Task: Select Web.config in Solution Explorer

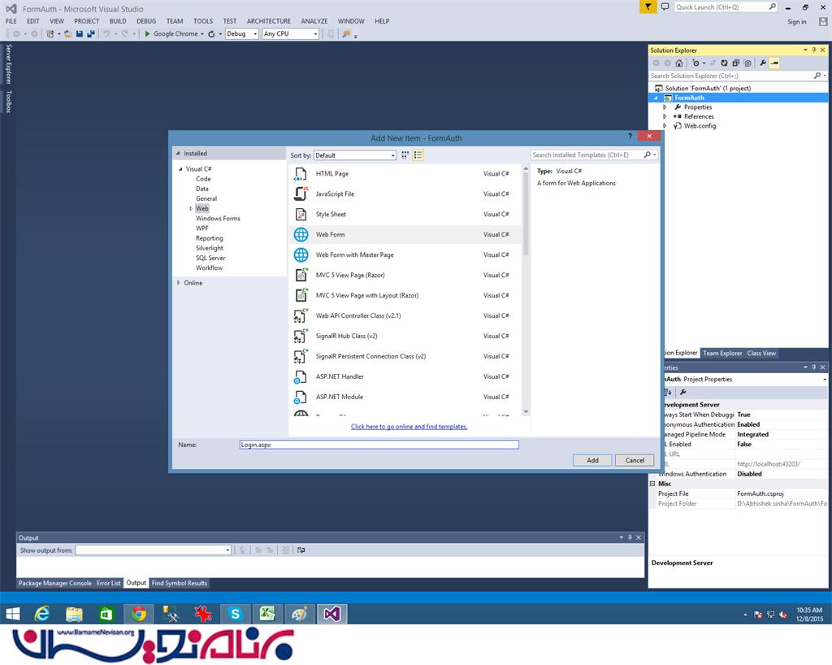Action: pyautogui.click(x=700, y=126)
